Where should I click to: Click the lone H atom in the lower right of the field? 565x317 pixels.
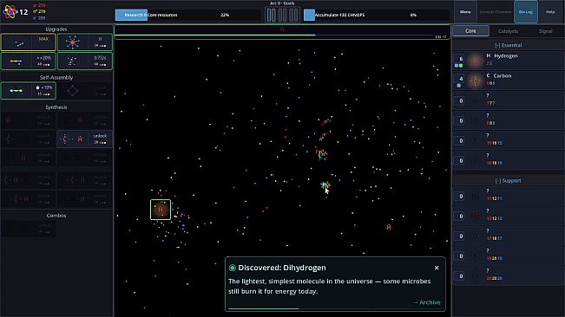[x=389, y=227]
